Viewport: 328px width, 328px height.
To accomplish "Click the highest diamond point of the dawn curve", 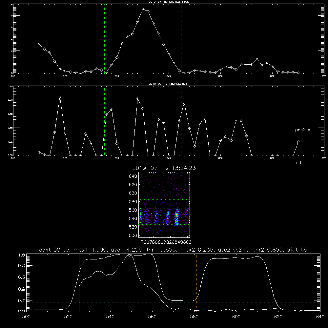I will (x=143, y=9).
